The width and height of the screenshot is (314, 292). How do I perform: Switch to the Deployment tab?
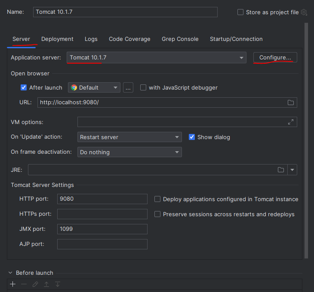[57, 39]
